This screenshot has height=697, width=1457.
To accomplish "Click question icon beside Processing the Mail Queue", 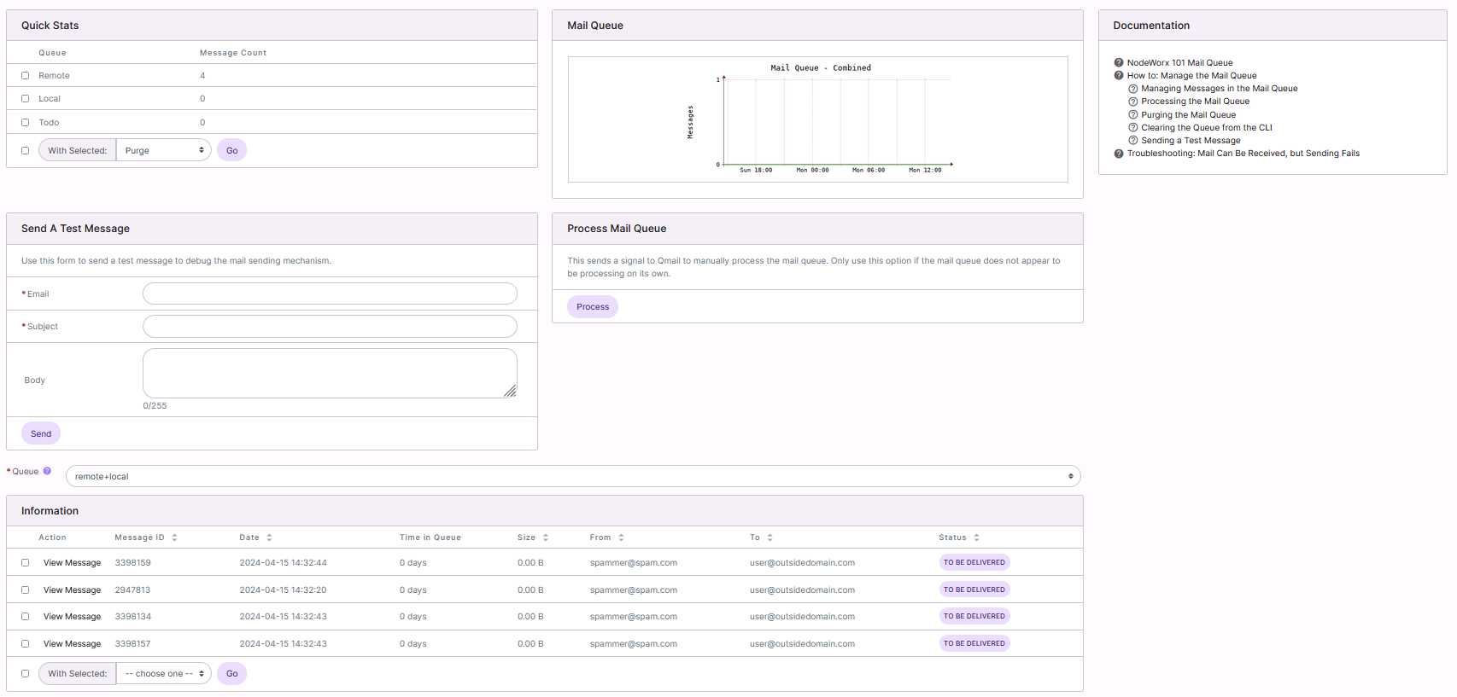I will (1132, 102).
